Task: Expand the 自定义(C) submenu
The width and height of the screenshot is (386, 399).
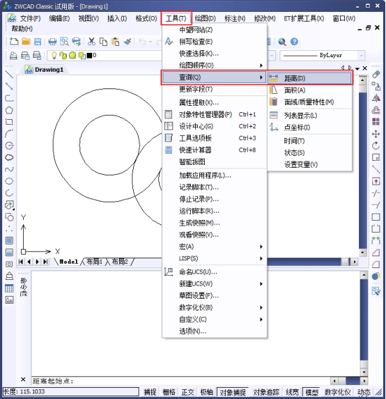Action: pos(215,320)
